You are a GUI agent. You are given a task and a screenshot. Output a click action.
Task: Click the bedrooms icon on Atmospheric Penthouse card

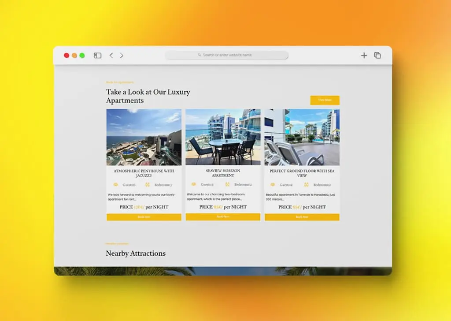[148, 185]
